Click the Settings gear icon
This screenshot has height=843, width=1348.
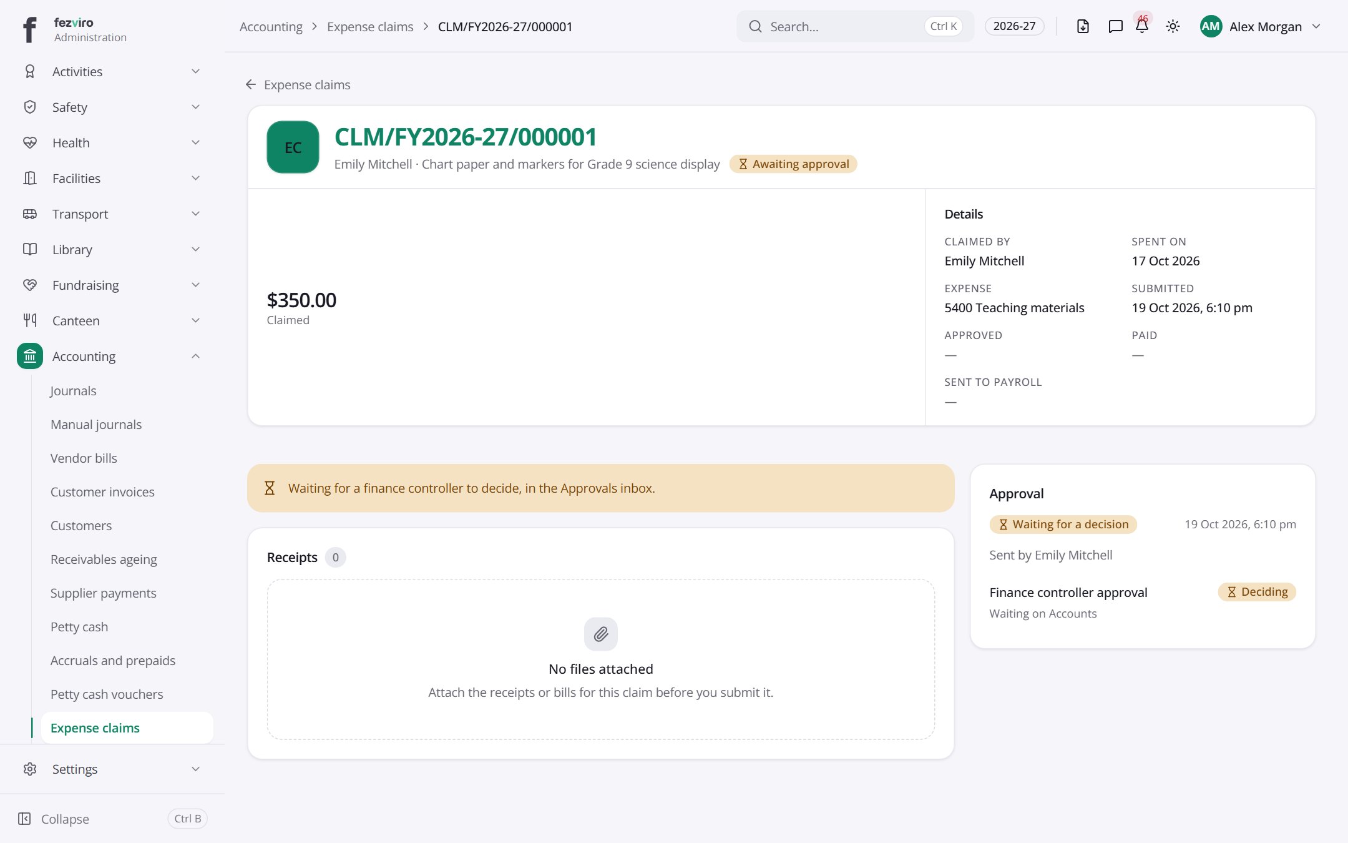(x=30, y=769)
